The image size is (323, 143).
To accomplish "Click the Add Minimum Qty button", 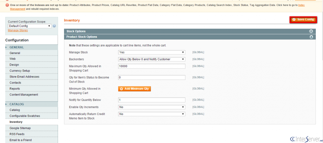I will click(134, 89).
